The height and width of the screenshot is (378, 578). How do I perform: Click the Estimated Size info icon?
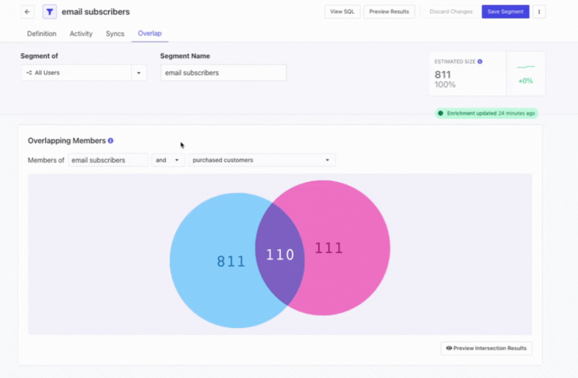[480, 62]
